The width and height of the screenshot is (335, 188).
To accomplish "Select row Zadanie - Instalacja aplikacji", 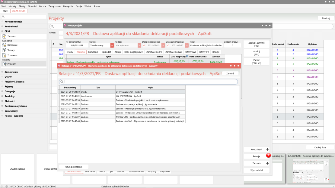I will [122, 109].
